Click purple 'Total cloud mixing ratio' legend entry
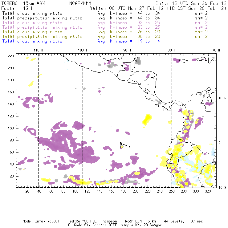The image size is (228, 228). tap(32, 23)
